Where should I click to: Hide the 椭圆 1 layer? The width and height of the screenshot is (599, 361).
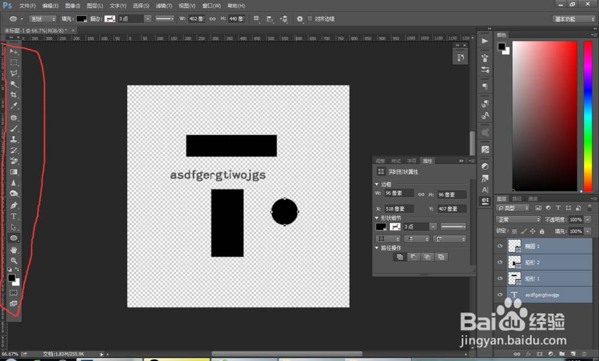tap(500, 246)
